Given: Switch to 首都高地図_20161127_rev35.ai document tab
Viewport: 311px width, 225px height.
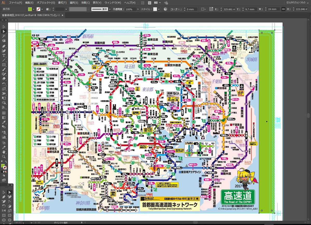Looking at the screenshot, I should tap(31, 15).
